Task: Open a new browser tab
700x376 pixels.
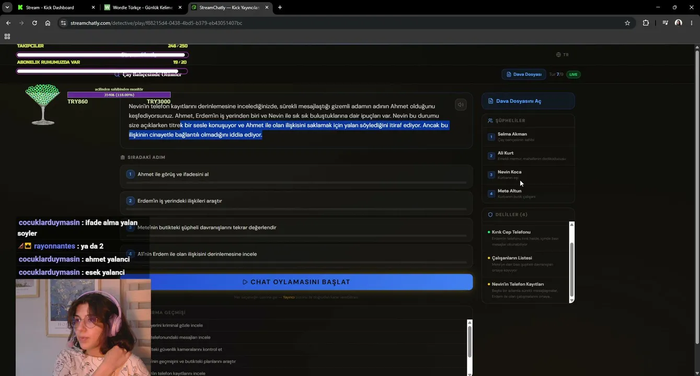Action: [x=280, y=7]
